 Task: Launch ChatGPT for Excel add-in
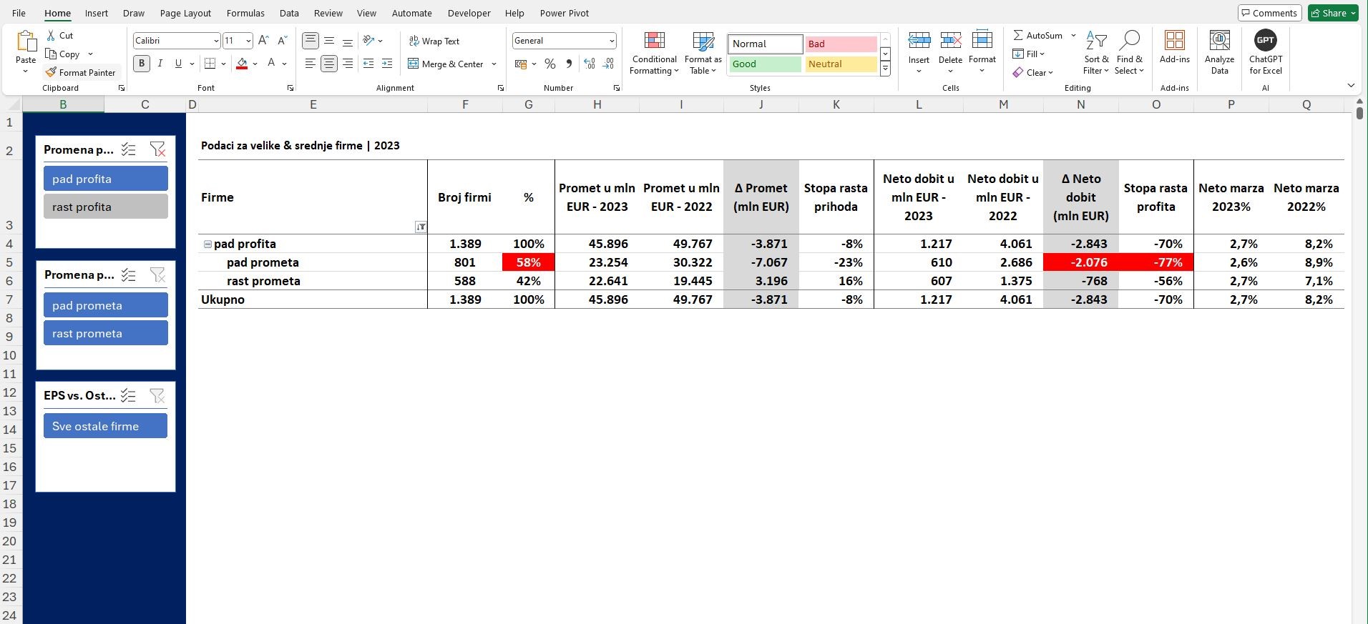click(x=1265, y=41)
